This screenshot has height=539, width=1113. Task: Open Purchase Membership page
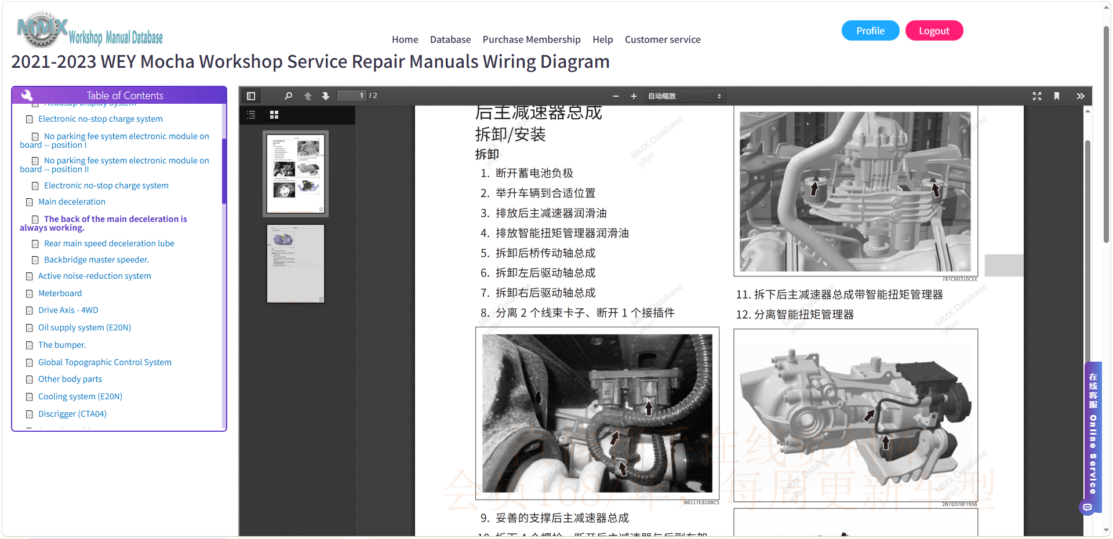[x=532, y=39]
